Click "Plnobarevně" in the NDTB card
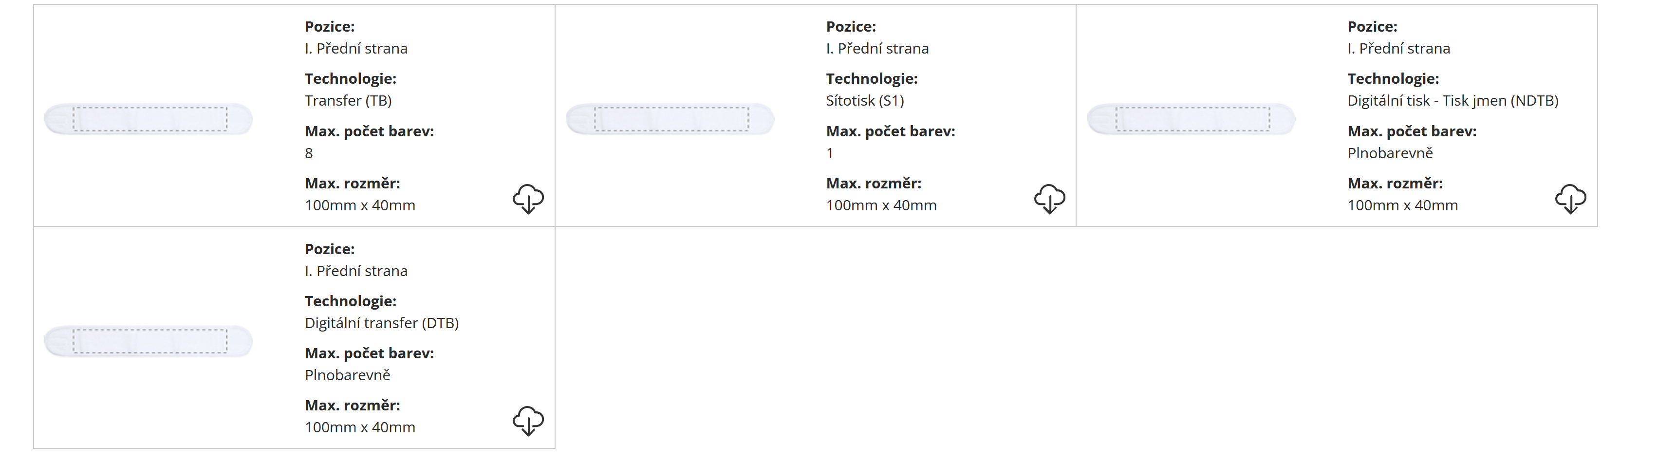Viewport: 1657px width, 462px height. 1390,153
